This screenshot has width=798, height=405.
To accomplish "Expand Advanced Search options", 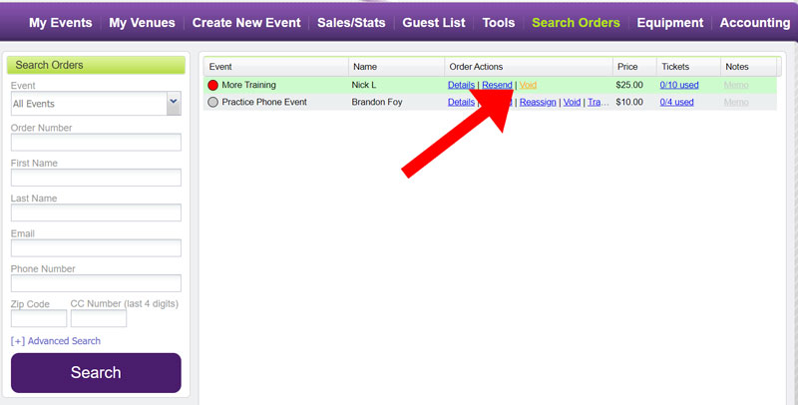I will tap(56, 341).
